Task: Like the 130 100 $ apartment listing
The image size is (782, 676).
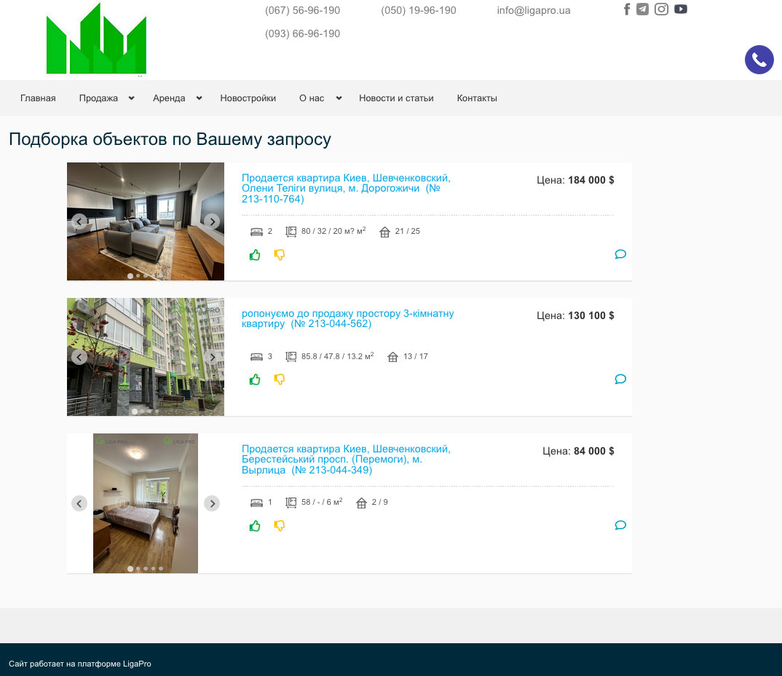Action: coord(255,380)
